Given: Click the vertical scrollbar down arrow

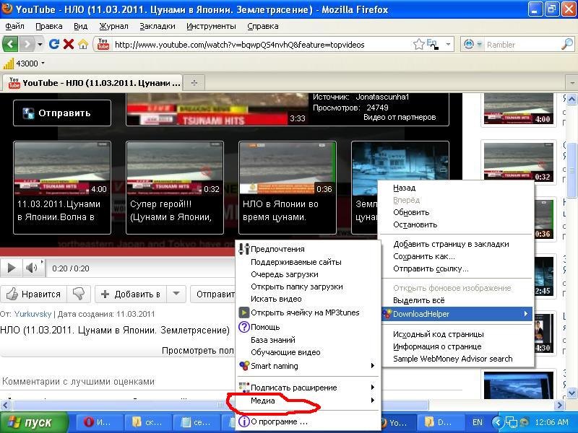Looking at the screenshot, I should click(x=571, y=393).
